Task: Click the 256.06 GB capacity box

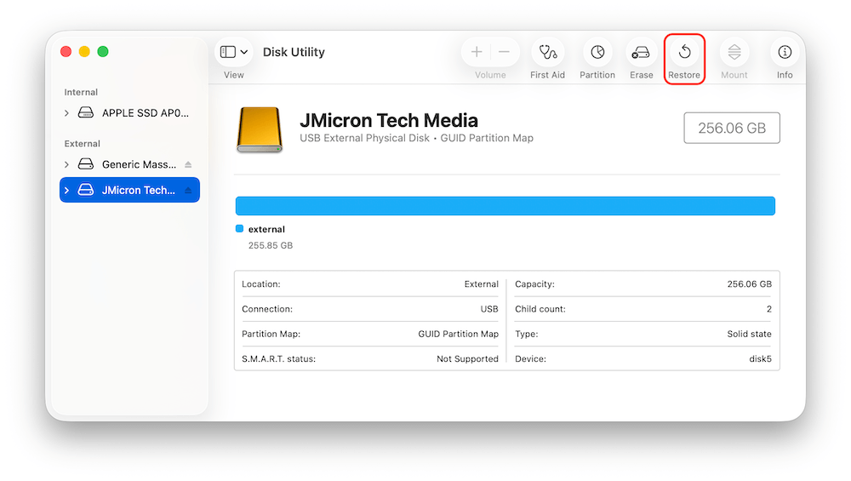Action: click(732, 129)
